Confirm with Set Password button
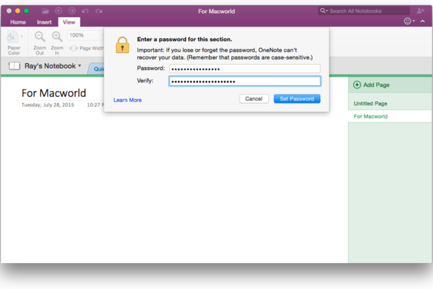Screen dimensions: 433x289 tap(297, 98)
